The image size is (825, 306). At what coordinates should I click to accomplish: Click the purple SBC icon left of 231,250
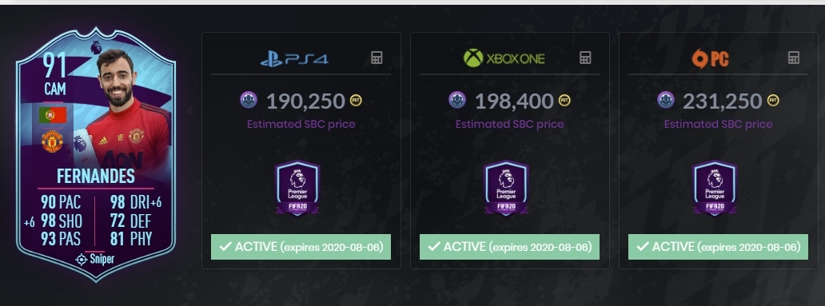pyautogui.click(x=666, y=100)
